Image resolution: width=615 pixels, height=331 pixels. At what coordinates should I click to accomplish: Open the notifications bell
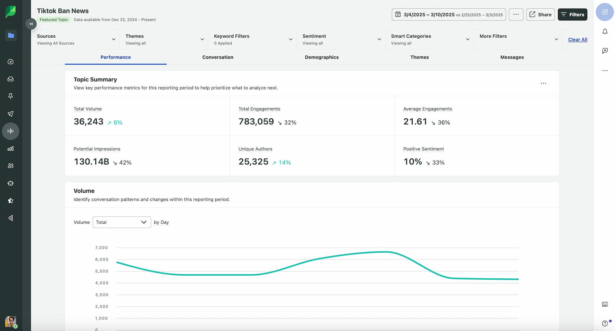pos(605,31)
